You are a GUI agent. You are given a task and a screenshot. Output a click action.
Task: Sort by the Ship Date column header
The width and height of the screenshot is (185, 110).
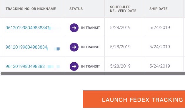point(159,9)
